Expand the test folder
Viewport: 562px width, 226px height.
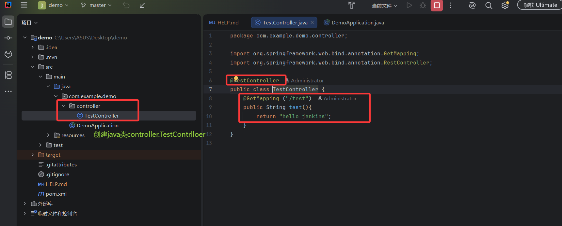[x=40, y=145]
